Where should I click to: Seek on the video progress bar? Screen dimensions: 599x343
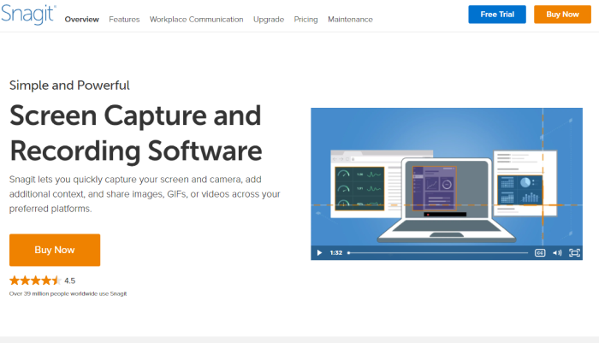click(x=438, y=253)
